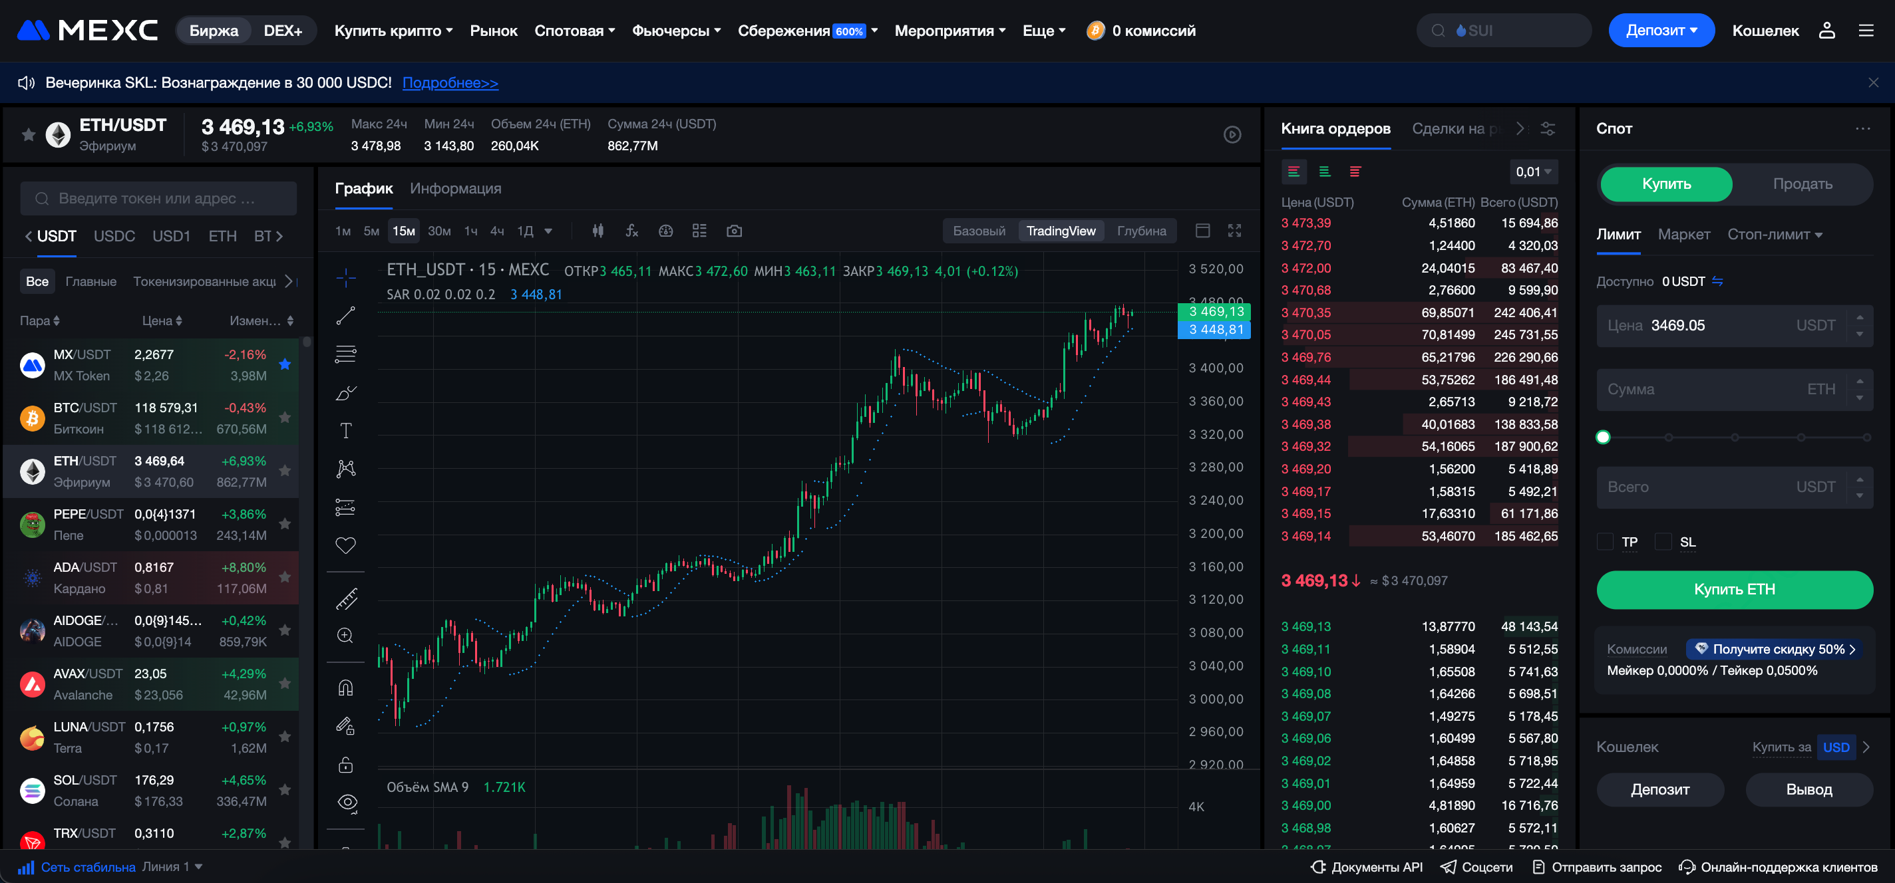Expand the Еще dropdown
This screenshot has height=883, width=1895.
coord(1044,30)
